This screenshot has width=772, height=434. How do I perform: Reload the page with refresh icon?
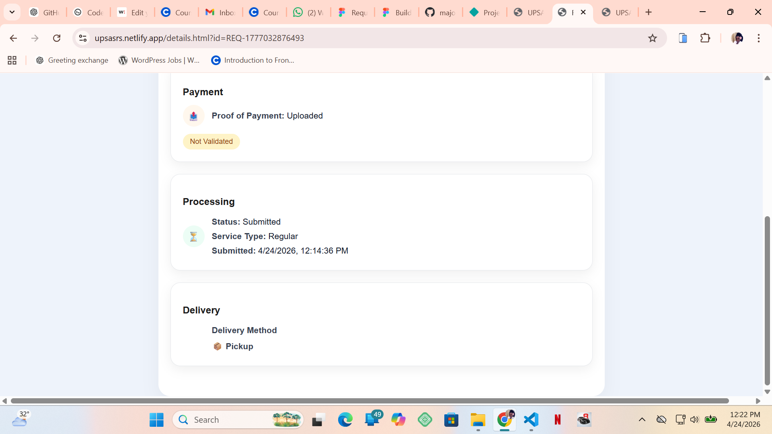57,38
